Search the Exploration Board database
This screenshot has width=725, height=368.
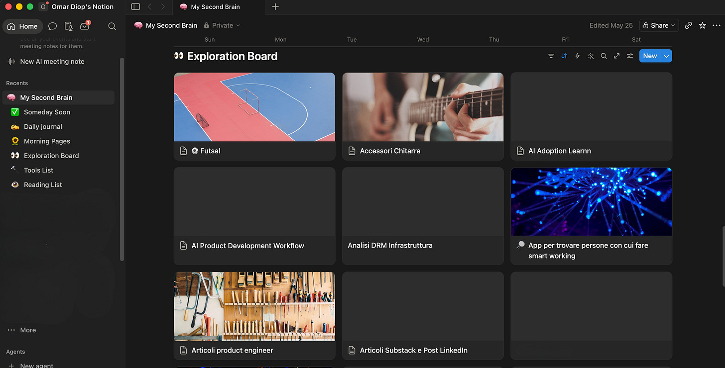click(604, 56)
